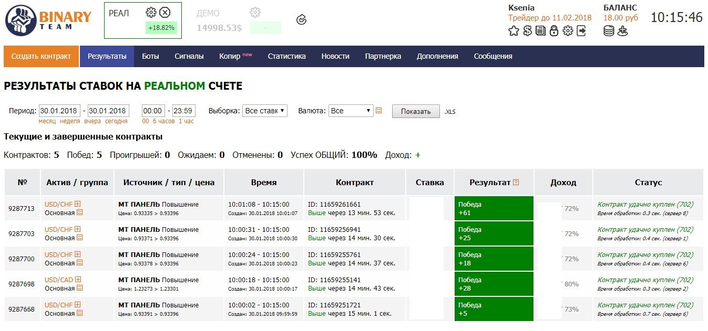Click the +18.82% badge on РЕАЛ account
708x331 pixels.
[x=161, y=28]
